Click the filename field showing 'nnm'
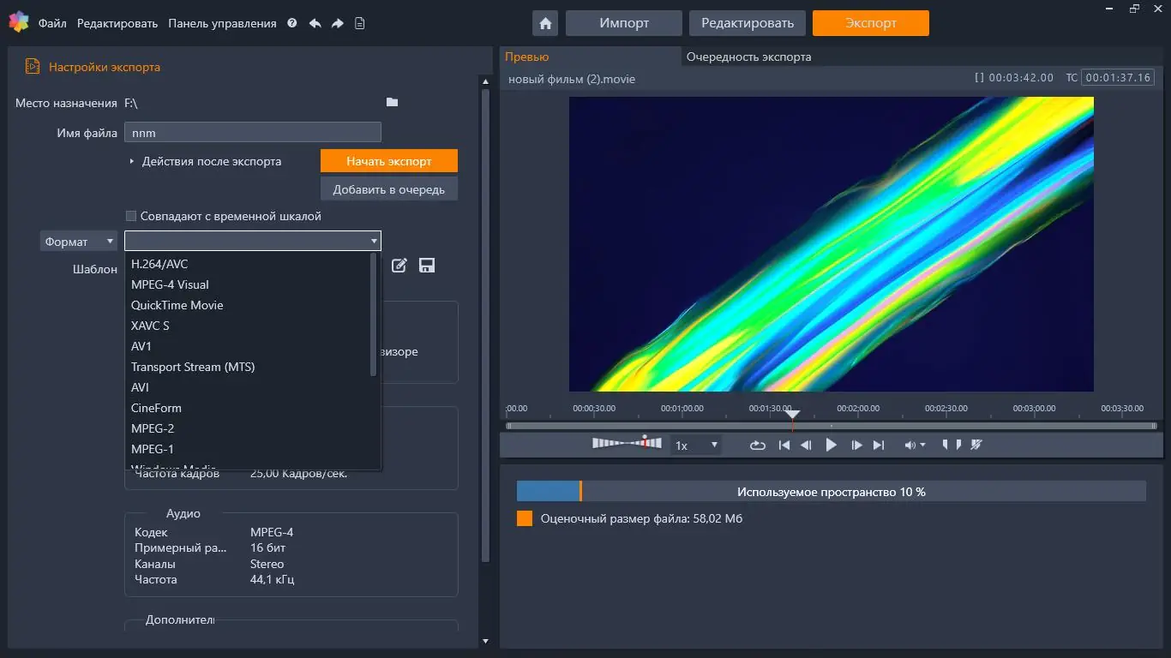Image resolution: width=1171 pixels, height=658 pixels. [252, 132]
